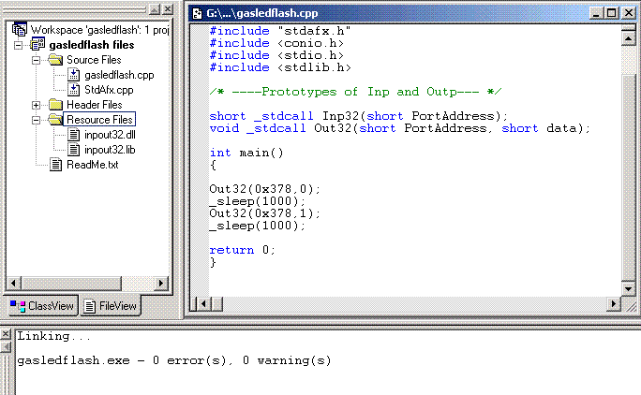Click the inpout32.dll file icon
The width and height of the screenshot is (641, 395).
point(74,135)
